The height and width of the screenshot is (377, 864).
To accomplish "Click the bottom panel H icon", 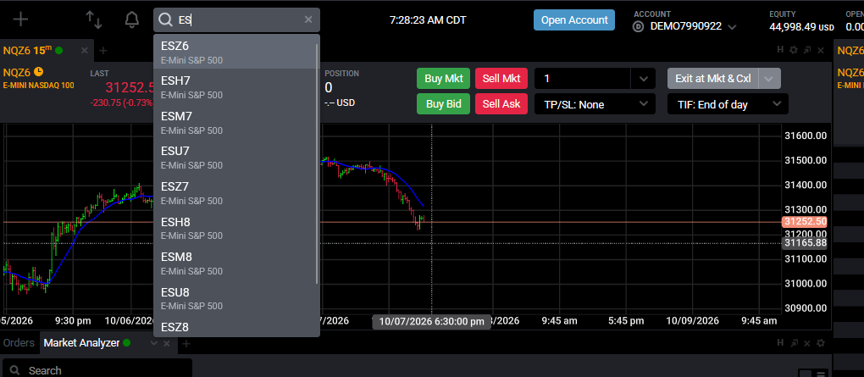I will pyautogui.click(x=780, y=342).
